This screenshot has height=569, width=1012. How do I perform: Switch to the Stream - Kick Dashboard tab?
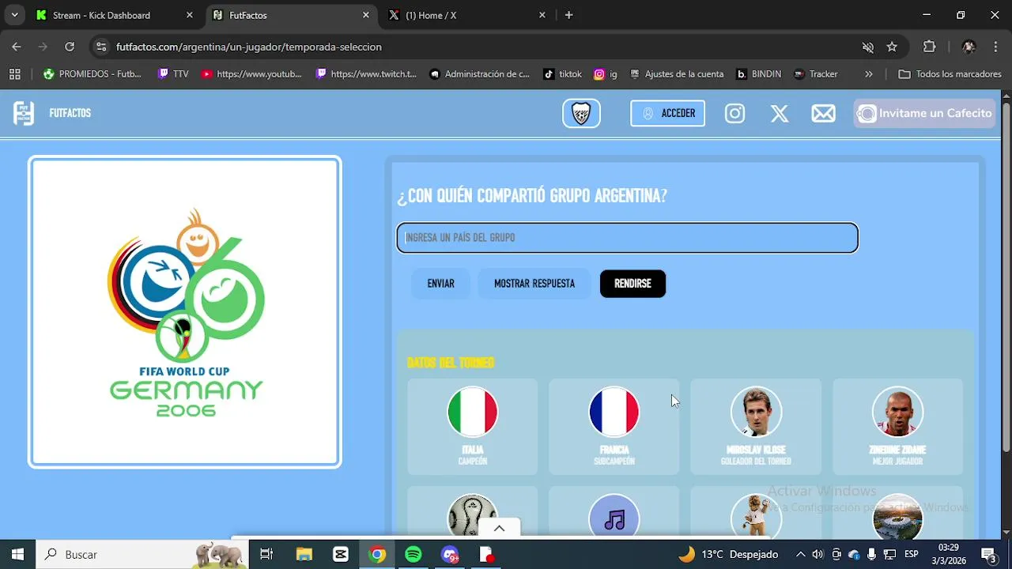click(x=115, y=15)
